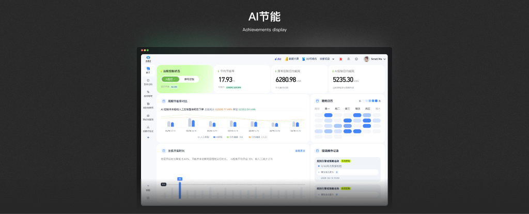Click the 周六 column header in calendar

378,109
